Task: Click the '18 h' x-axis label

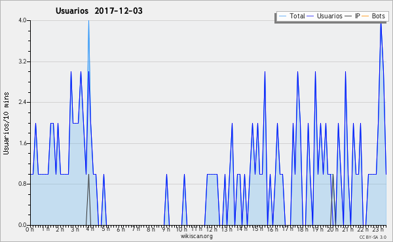Action: pos(303,229)
